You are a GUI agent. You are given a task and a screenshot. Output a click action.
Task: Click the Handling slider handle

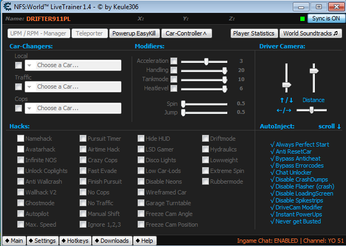[x=225, y=70]
